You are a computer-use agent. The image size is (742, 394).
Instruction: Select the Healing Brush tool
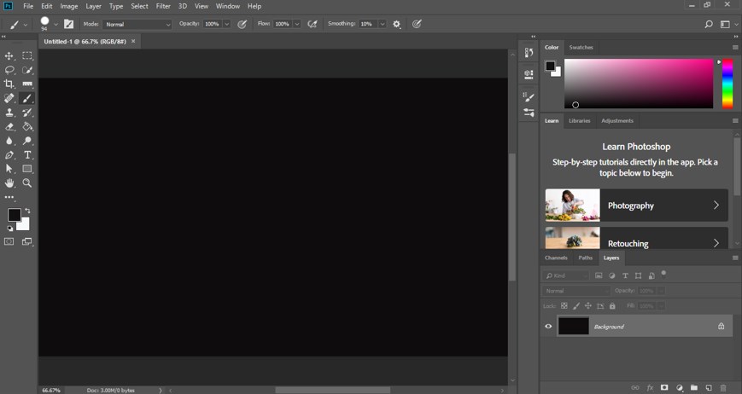click(x=9, y=98)
